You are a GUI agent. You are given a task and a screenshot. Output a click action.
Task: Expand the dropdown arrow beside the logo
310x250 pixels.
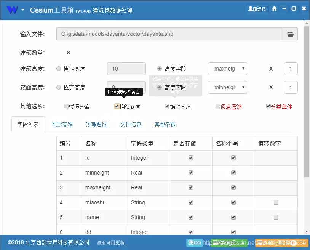pyautogui.click(x=23, y=10)
